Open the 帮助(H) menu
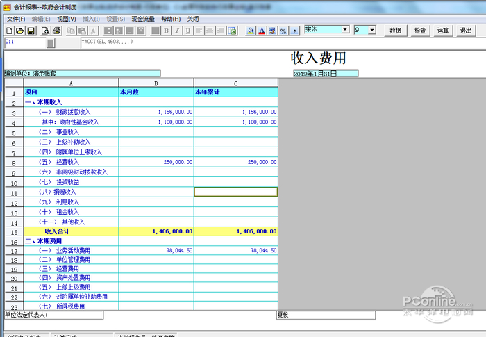 [x=171, y=19]
